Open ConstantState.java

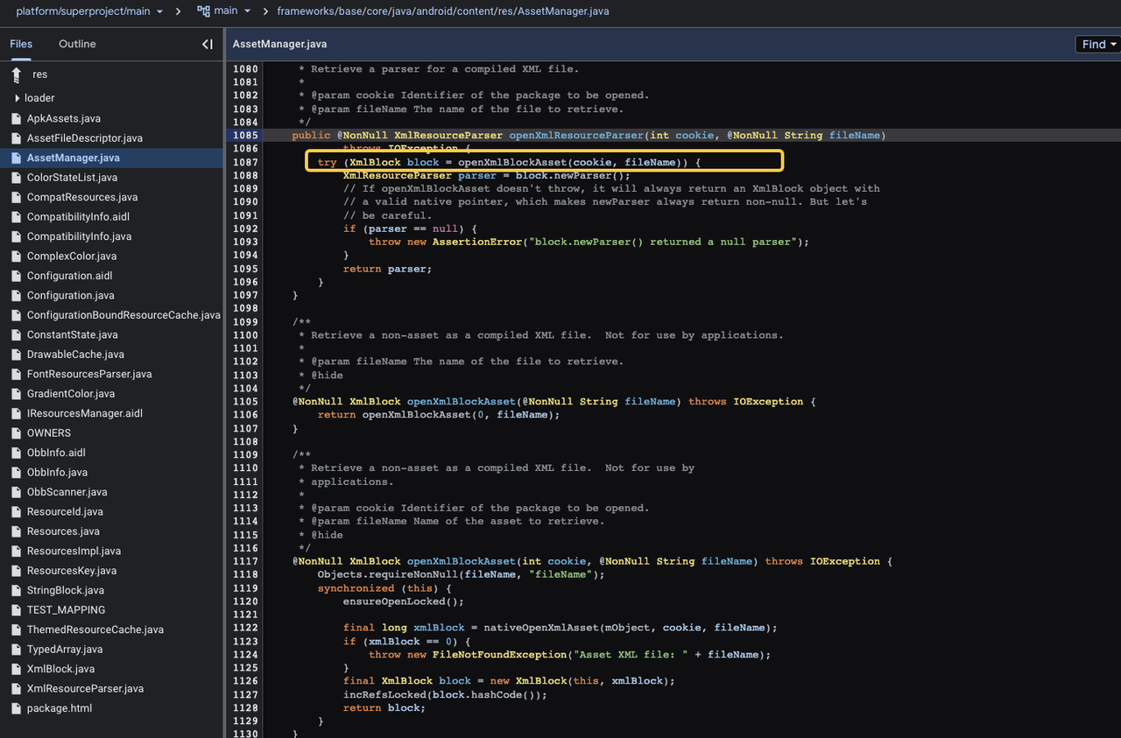coord(74,334)
